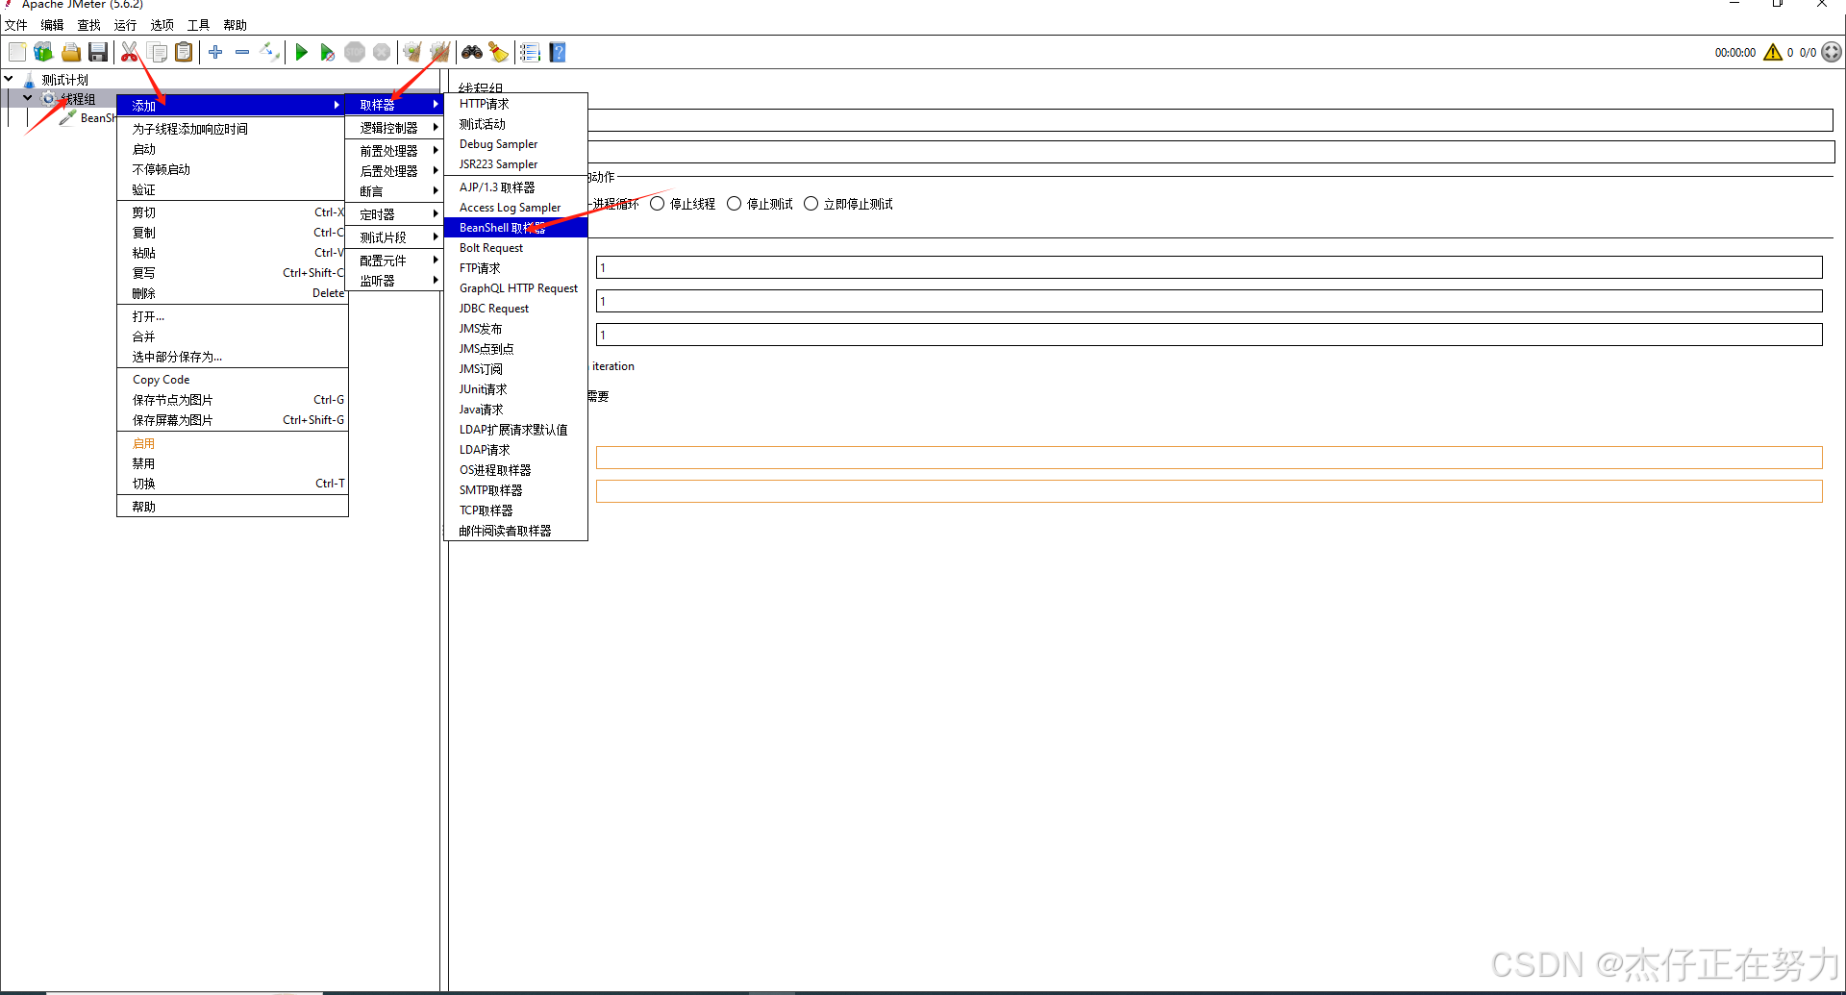Image resolution: width=1846 pixels, height=995 pixels.
Task: Expand 添加 submenu in context menu
Action: (232, 105)
